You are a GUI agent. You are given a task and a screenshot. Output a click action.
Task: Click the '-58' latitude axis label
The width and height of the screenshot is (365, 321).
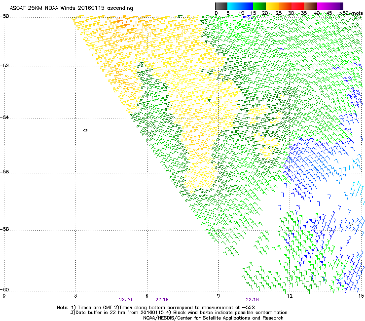4,229
